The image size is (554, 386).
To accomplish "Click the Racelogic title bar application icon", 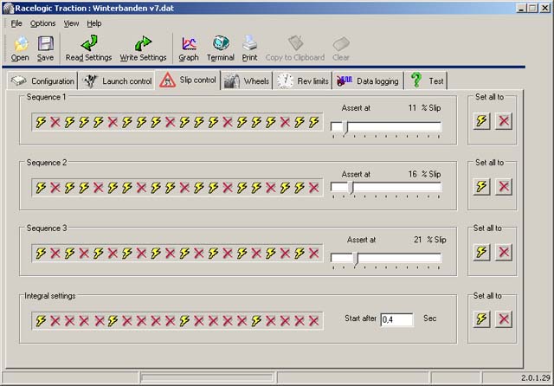I will pos(8,8).
